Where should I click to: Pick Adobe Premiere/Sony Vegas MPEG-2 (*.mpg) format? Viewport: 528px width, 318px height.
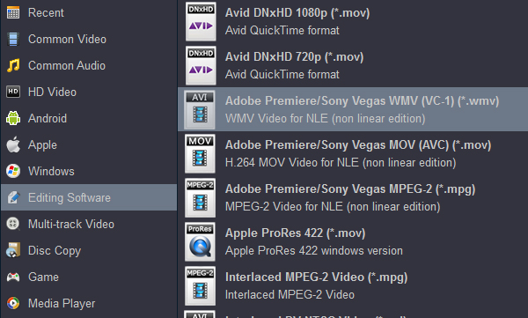coord(353,197)
